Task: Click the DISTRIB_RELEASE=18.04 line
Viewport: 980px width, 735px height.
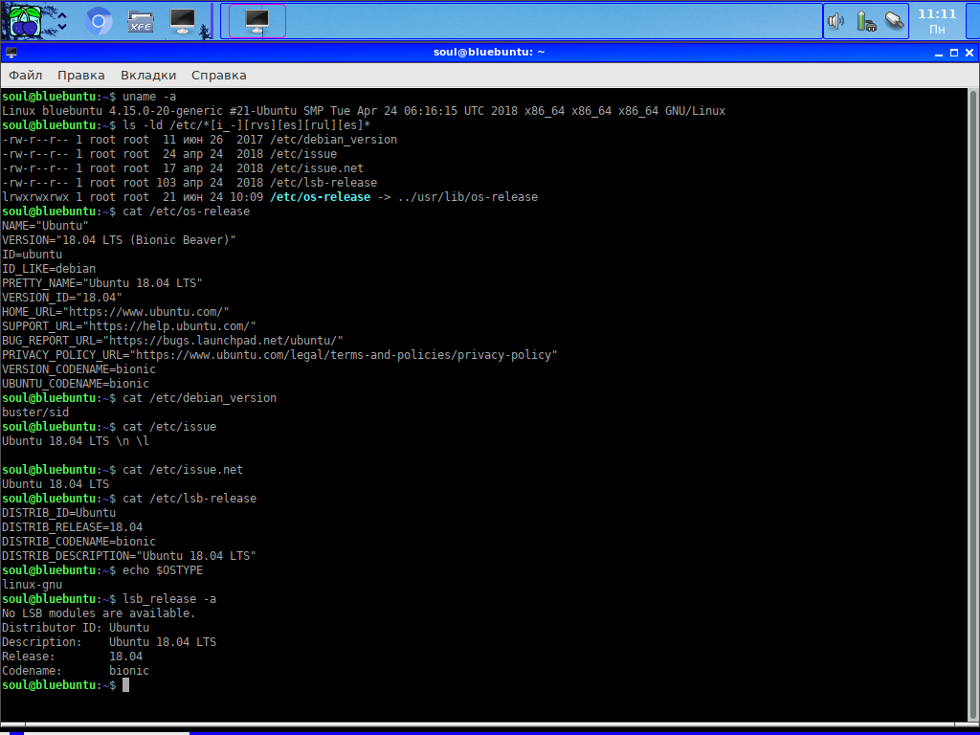Action: [72, 527]
